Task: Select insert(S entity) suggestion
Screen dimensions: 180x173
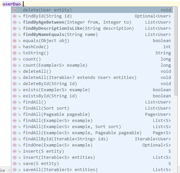Action: (92, 151)
